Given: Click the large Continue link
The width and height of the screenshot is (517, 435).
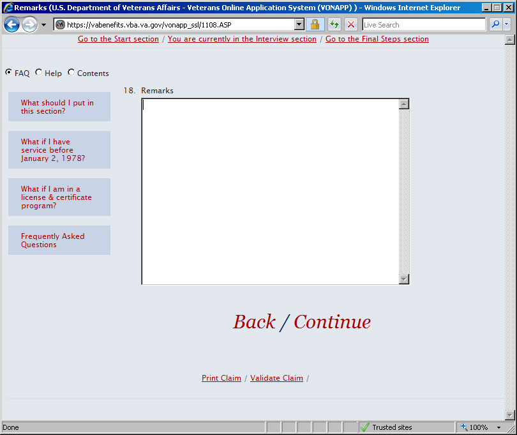Looking at the screenshot, I should point(333,322).
